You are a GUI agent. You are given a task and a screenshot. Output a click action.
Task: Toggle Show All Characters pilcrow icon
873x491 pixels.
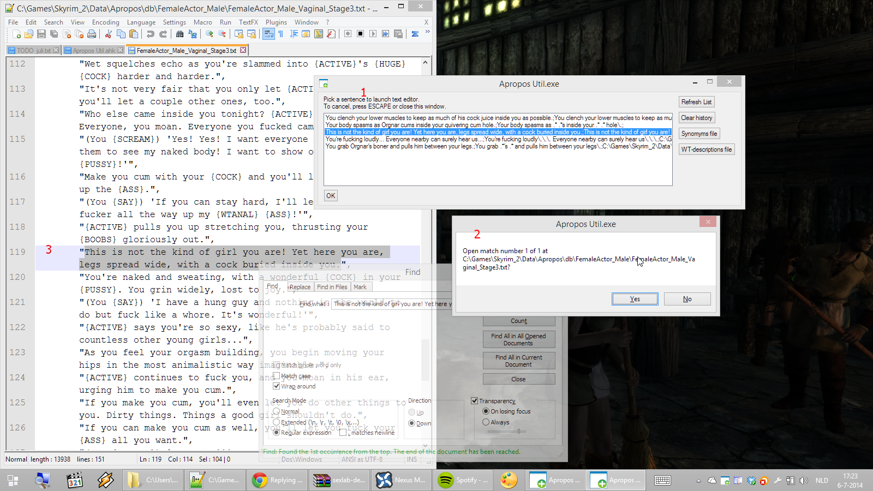click(280, 34)
